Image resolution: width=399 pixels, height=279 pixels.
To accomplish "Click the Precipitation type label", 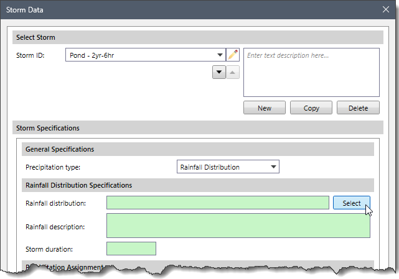I will [x=53, y=167].
